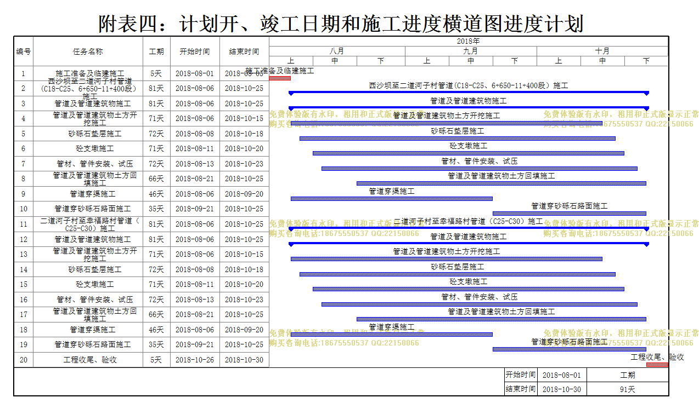Select the total duration 91天
This screenshot has width=699, height=409.
[627, 389]
